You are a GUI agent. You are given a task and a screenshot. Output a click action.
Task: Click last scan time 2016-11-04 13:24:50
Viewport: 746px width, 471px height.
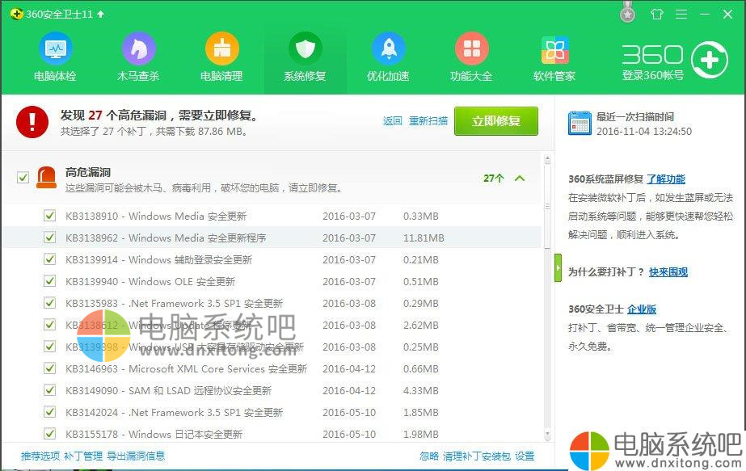point(644,132)
